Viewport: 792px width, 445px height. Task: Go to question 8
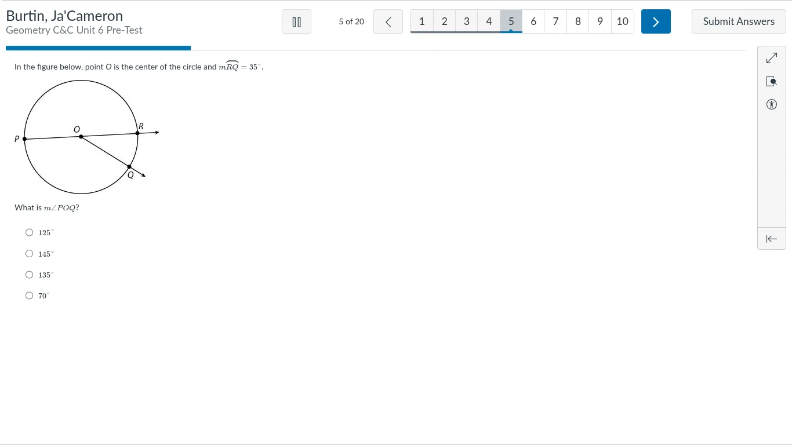(x=578, y=21)
